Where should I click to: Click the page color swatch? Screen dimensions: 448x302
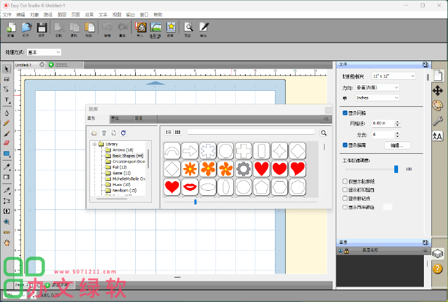[x=388, y=207]
